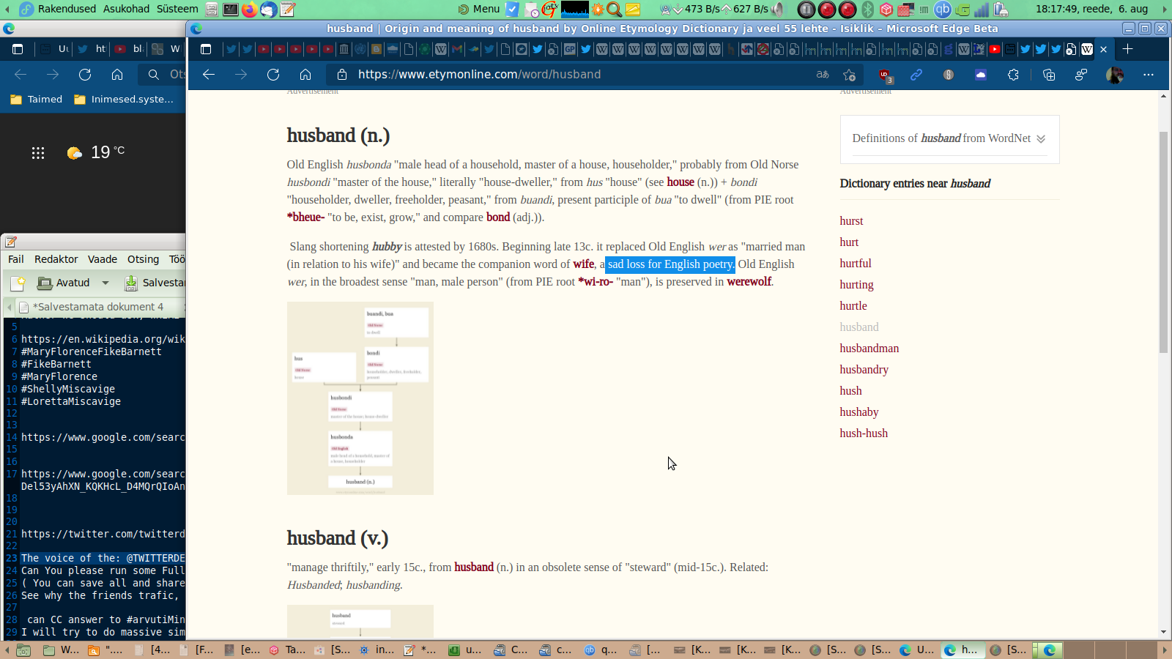Click the page vertical scrollbar thumb
Screen dimensions: 1172x659
(x=1163, y=242)
